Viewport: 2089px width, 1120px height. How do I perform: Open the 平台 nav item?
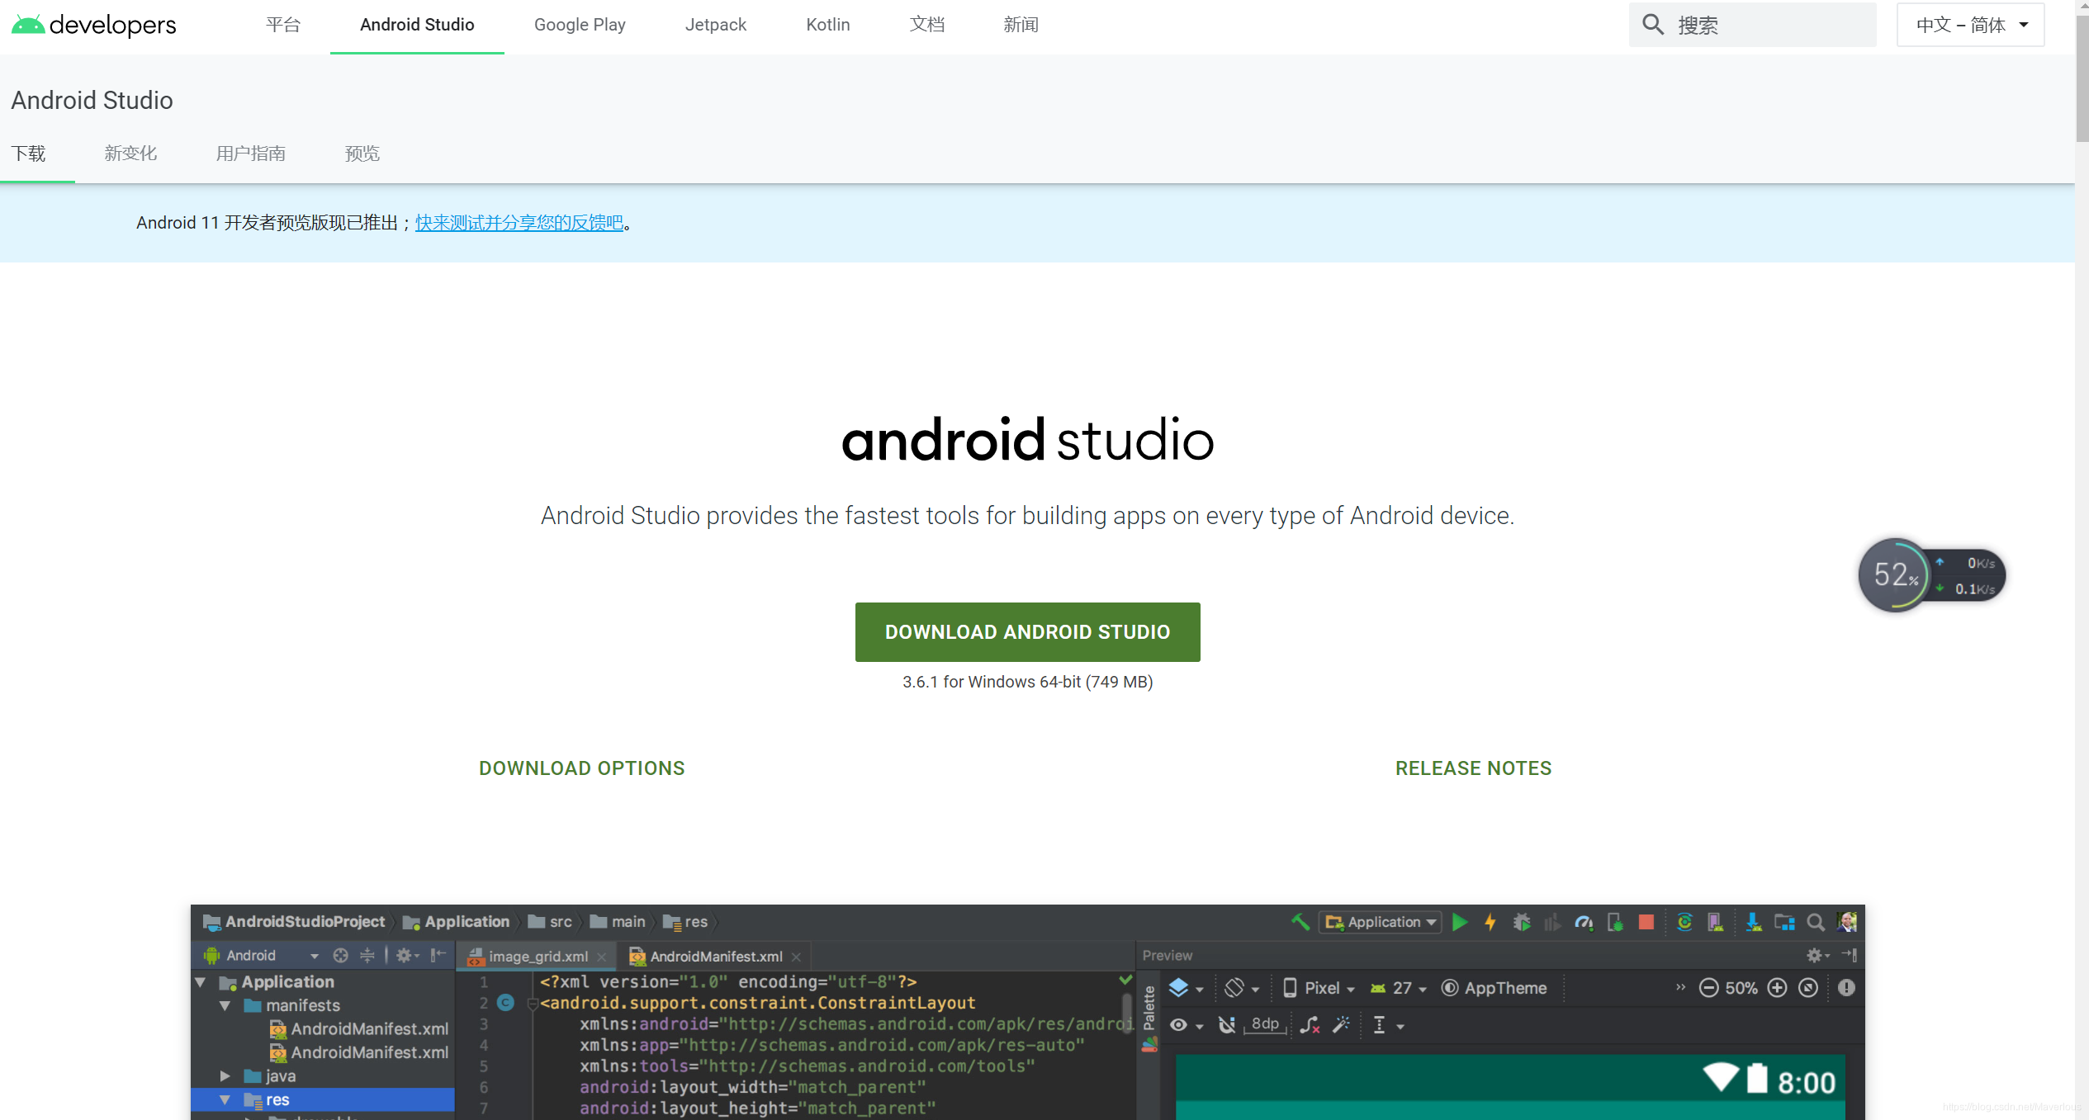click(x=282, y=25)
